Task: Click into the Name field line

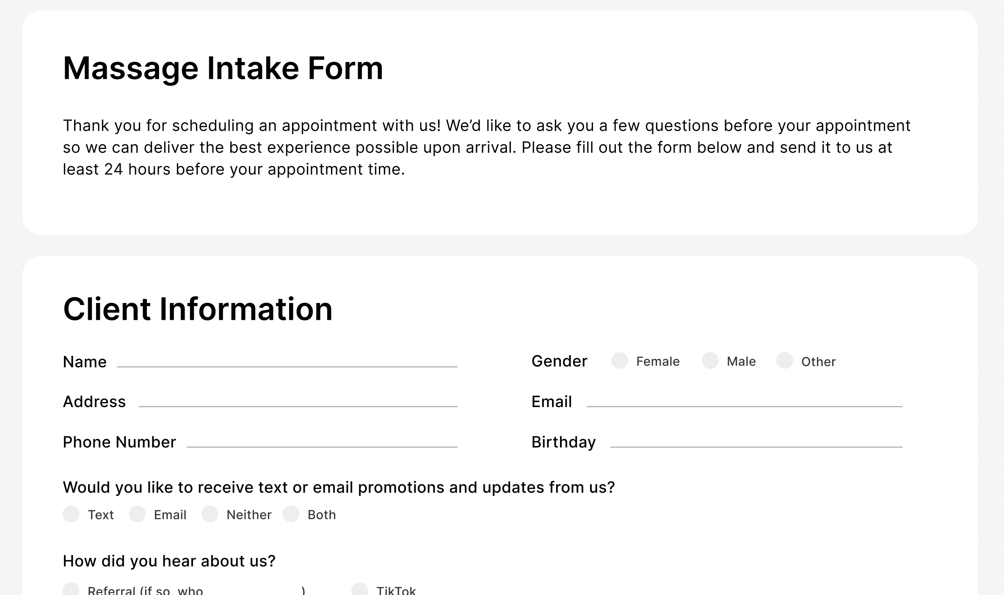Action: 287,362
